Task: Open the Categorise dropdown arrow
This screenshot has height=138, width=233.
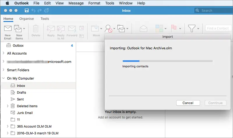Action: point(165,28)
